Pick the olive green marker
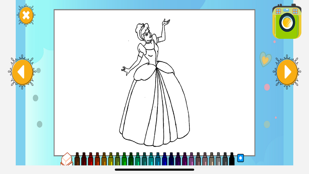This screenshot has width=309, height=174. pyautogui.click(x=117, y=159)
